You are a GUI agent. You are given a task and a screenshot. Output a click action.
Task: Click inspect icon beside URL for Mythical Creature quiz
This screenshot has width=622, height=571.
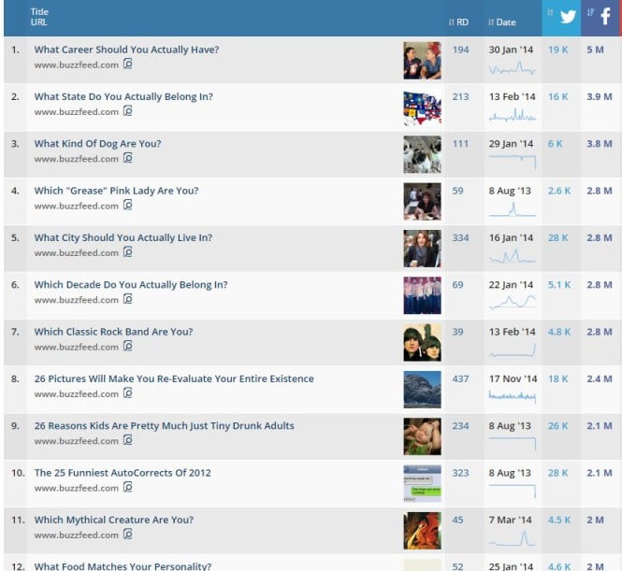tap(128, 535)
